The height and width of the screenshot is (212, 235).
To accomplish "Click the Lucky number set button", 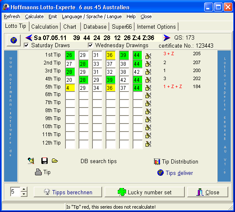I will [x=144, y=192].
